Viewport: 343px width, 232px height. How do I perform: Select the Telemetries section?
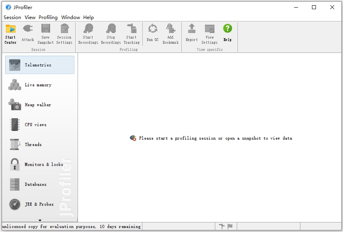[40, 65]
